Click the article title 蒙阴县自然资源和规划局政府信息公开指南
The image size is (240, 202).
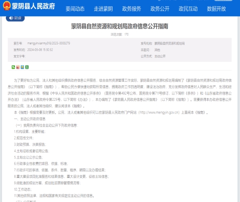[x=120, y=26]
